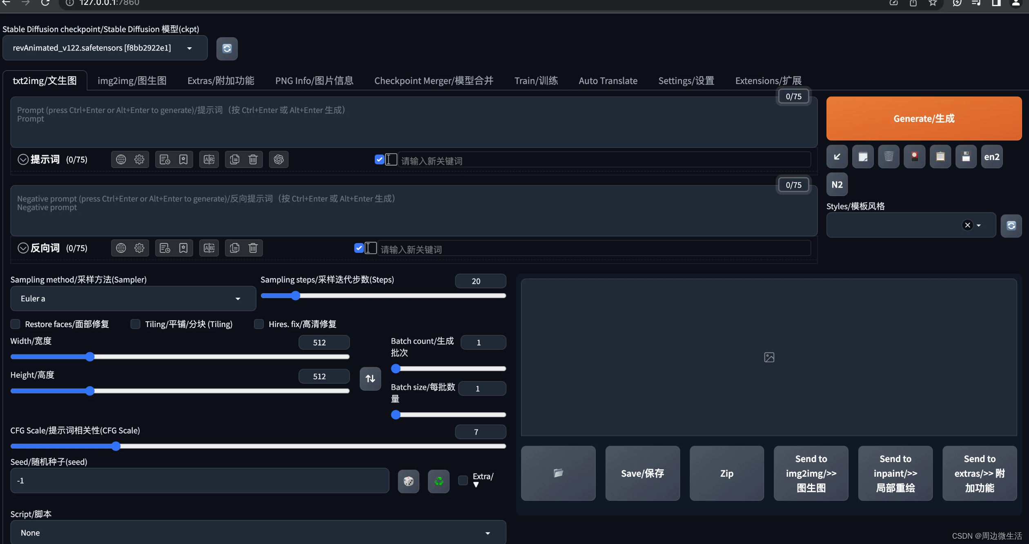Open the Styles/模板风格 dropdown arrow
The image size is (1029, 544).
979,225
